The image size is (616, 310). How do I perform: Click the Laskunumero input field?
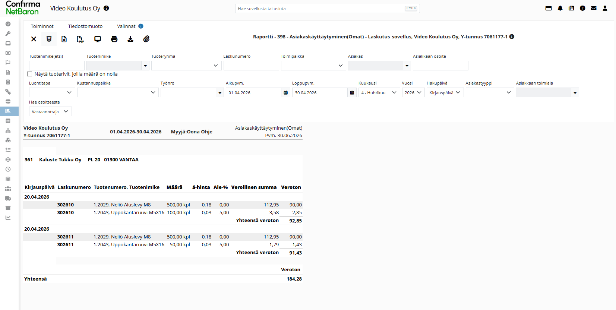[x=251, y=66]
